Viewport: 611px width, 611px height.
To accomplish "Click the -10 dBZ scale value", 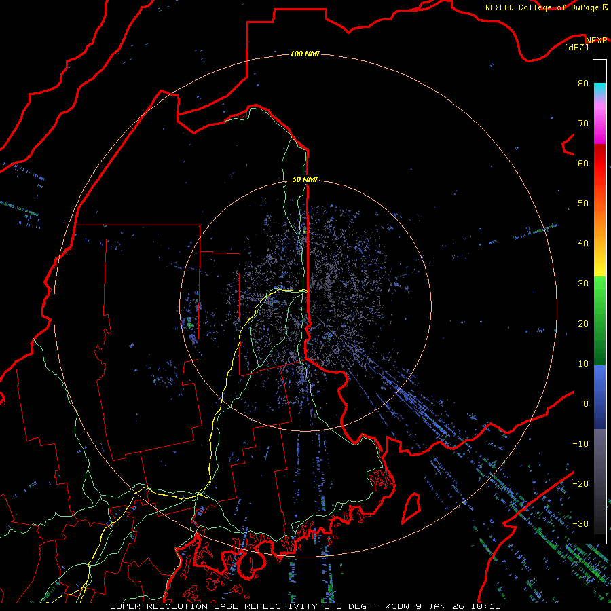I will (580, 444).
